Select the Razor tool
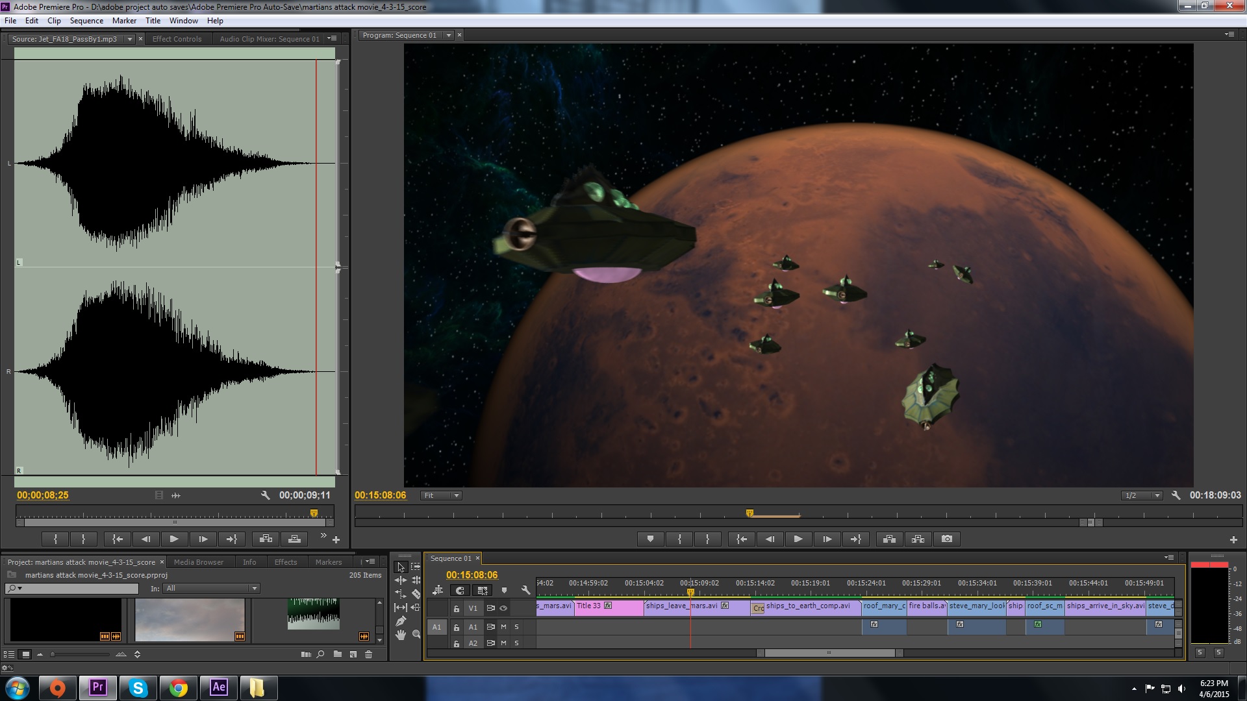1247x701 pixels. (416, 594)
